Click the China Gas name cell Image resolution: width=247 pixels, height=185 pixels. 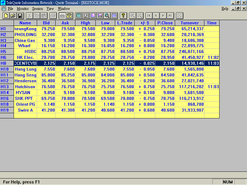[x=25, y=40]
